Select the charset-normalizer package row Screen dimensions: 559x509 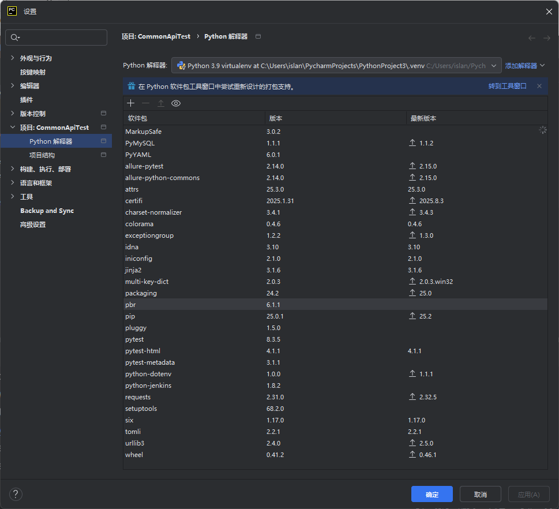pos(335,212)
